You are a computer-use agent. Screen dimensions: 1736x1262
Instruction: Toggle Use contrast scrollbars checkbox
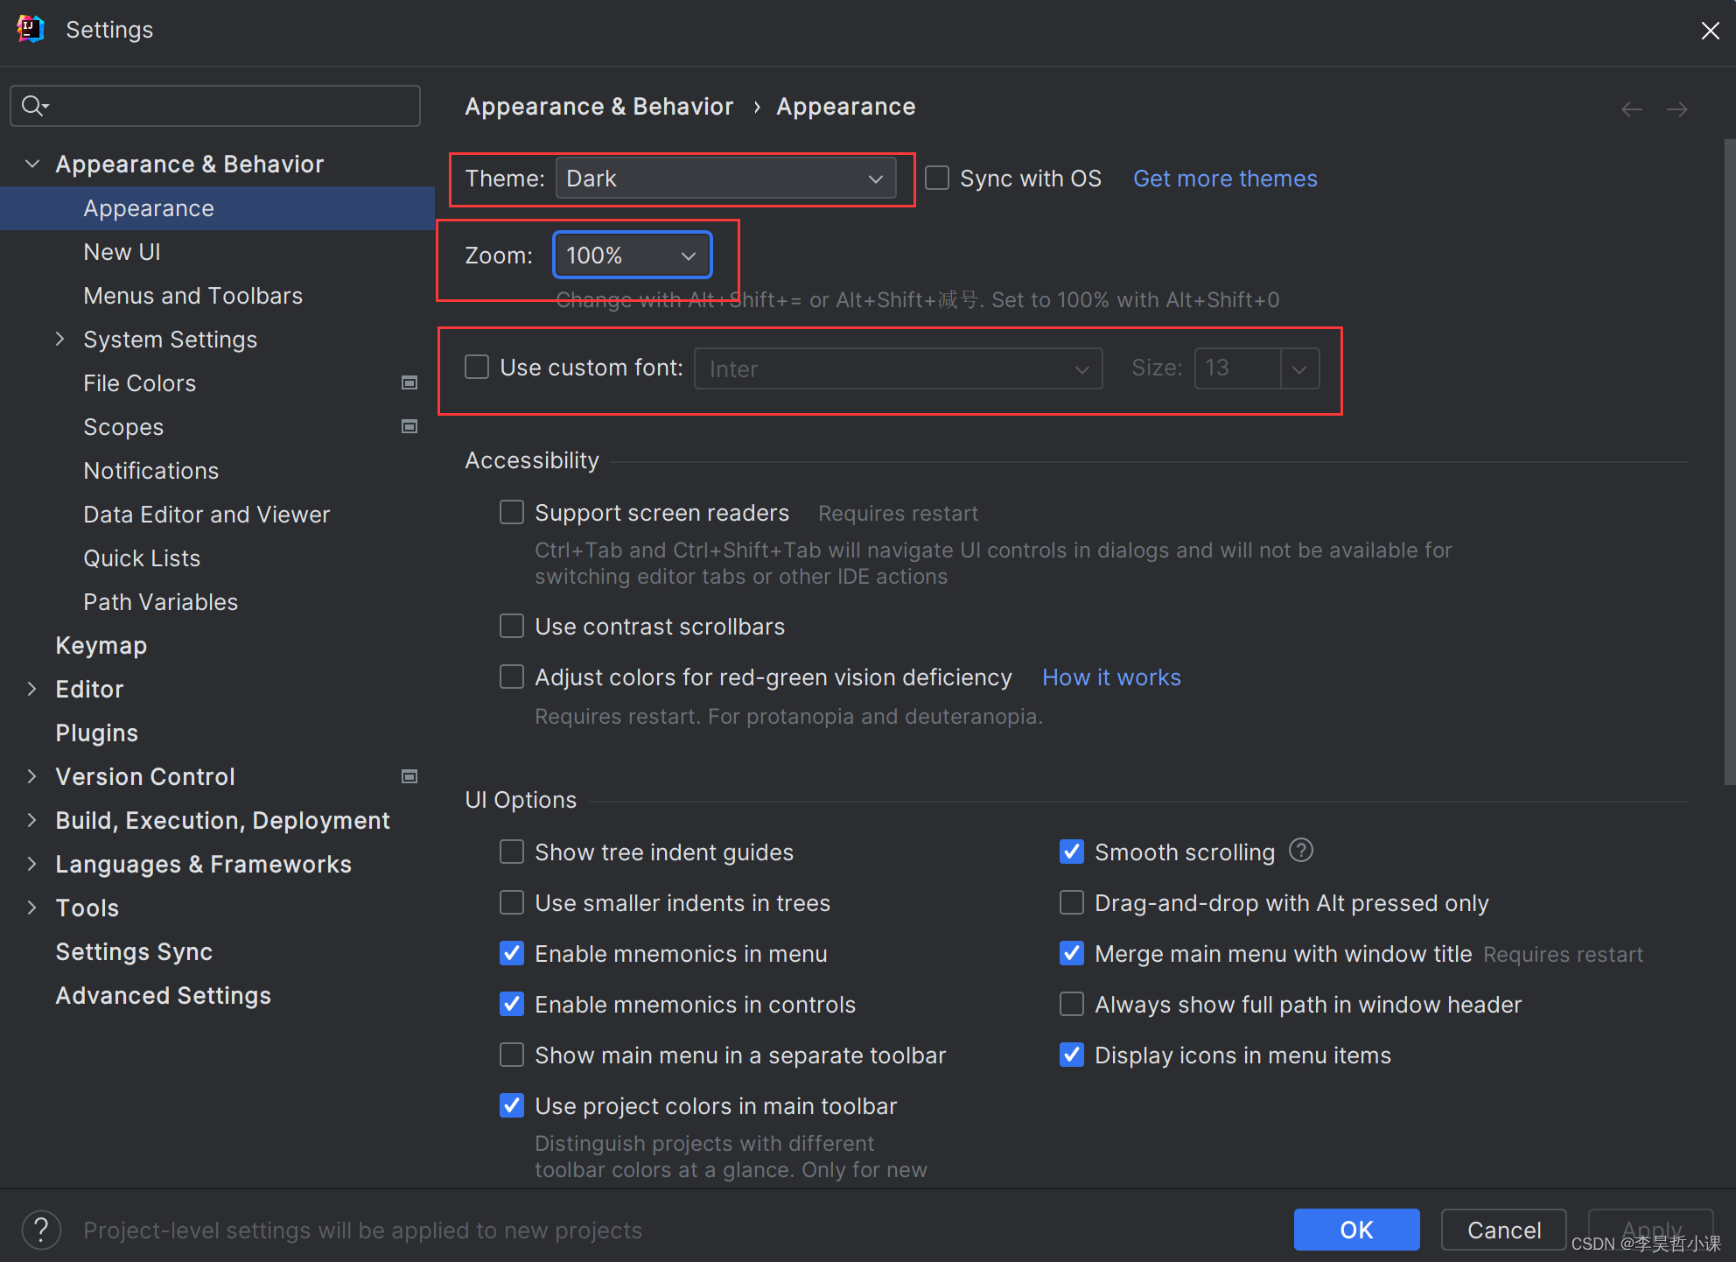tap(512, 626)
